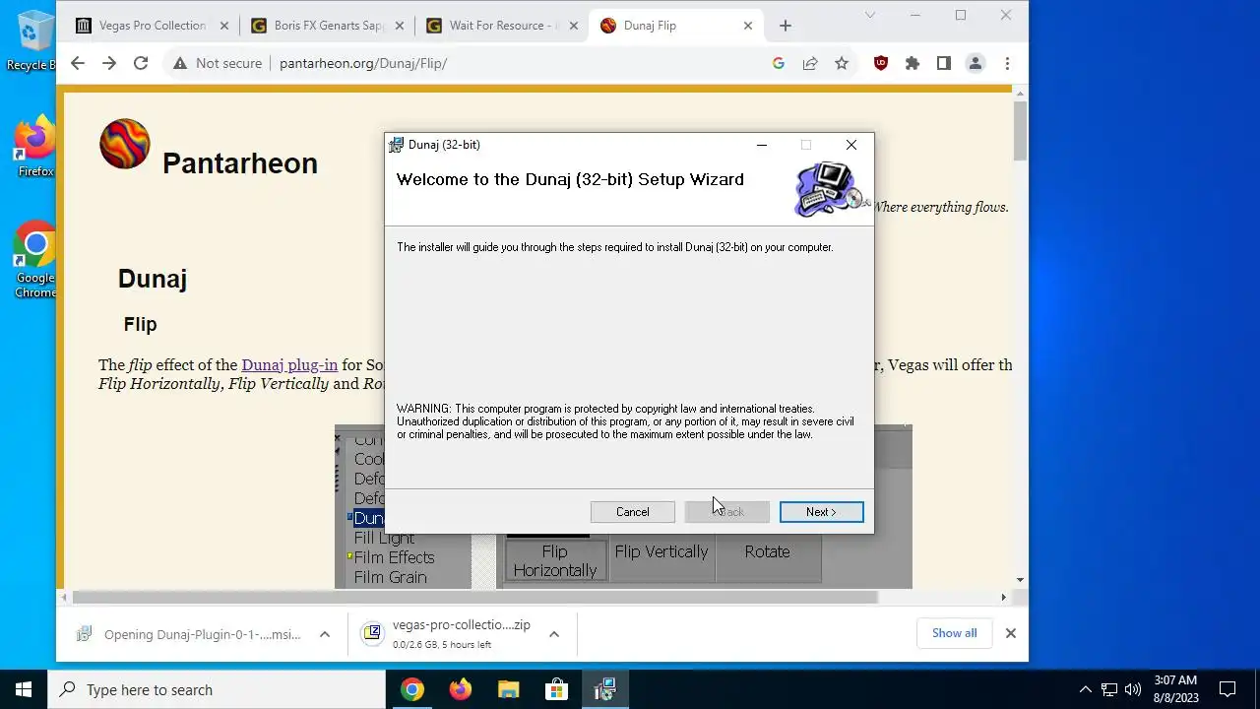
Task: Open the uBlock shield extension
Action: coord(881,63)
